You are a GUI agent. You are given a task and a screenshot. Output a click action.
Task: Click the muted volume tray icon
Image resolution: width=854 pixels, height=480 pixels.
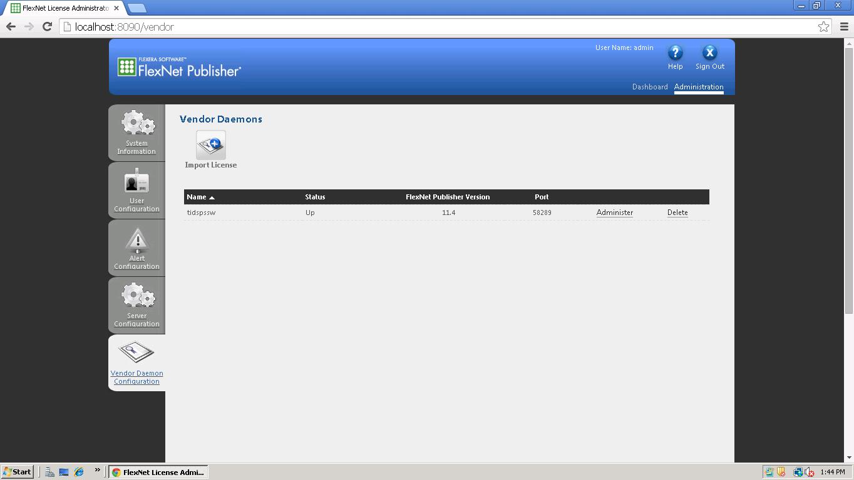pyautogui.click(x=810, y=472)
